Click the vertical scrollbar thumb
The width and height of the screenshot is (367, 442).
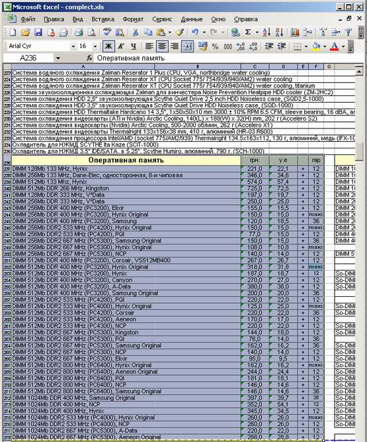[x=359, y=152]
